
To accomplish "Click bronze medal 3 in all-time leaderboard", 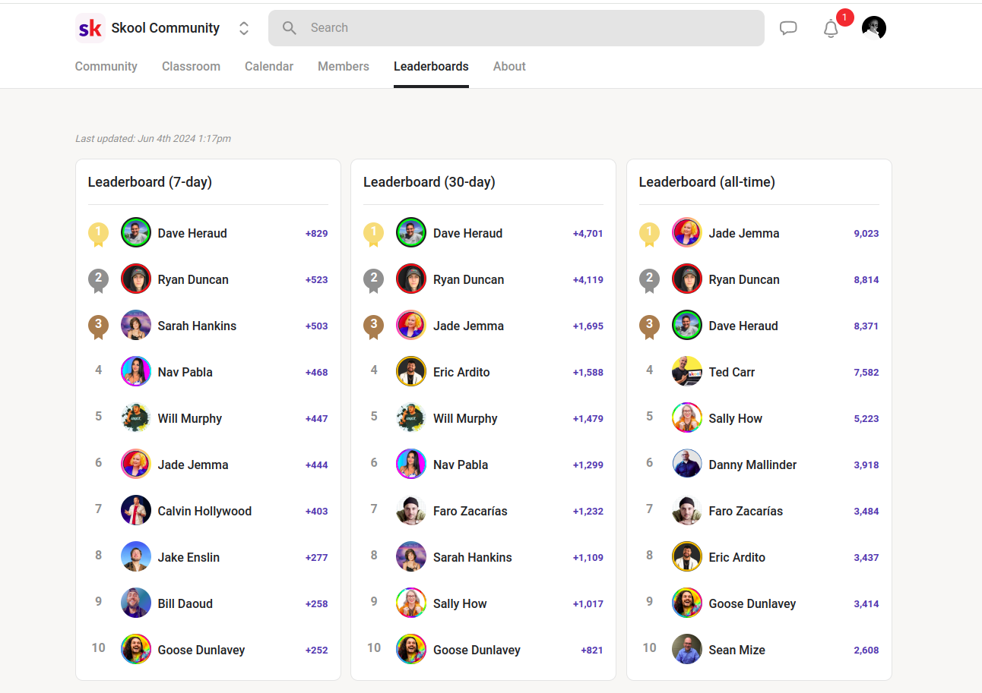I will pyautogui.click(x=649, y=327).
